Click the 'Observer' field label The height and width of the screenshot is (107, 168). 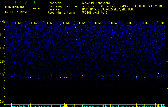click(54, 3)
